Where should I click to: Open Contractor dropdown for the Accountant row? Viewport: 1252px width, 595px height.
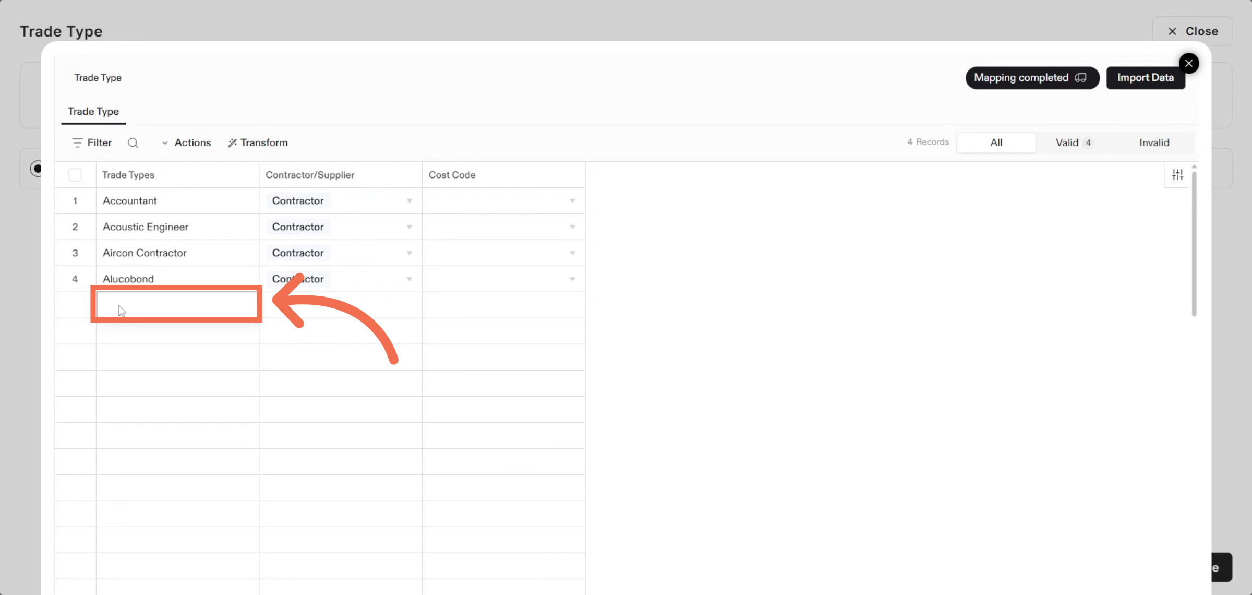coord(409,201)
